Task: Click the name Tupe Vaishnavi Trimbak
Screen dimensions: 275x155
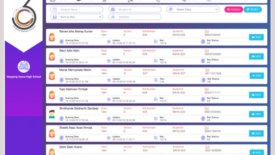Action: tap(73, 89)
